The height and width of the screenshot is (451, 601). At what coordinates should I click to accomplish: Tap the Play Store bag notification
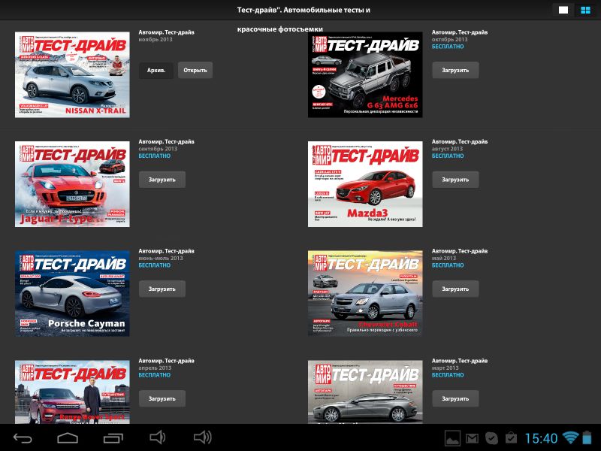511,437
